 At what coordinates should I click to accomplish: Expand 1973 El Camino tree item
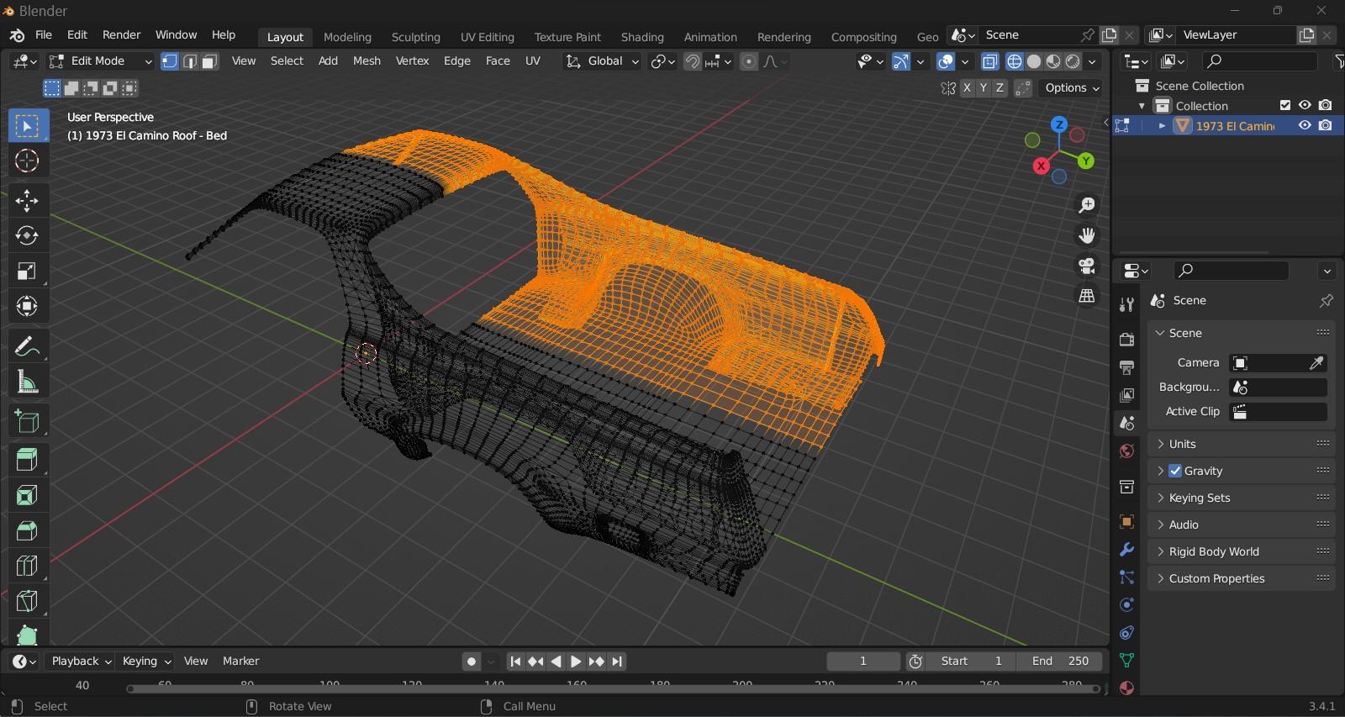point(1162,125)
